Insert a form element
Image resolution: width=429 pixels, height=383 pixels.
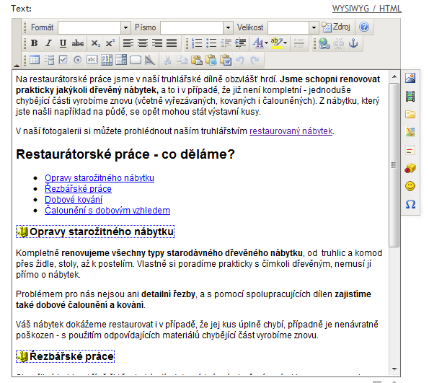pyautogui.click(x=49, y=60)
